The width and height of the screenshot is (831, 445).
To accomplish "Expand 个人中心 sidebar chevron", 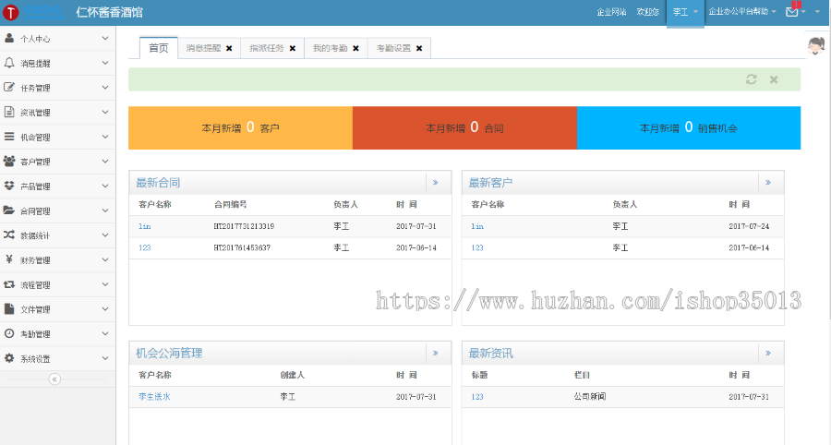I will click(x=105, y=38).
